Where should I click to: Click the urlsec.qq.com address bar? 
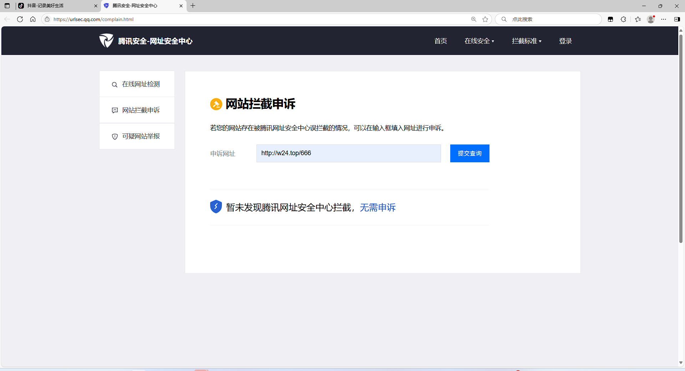click(x=260, y=19)
